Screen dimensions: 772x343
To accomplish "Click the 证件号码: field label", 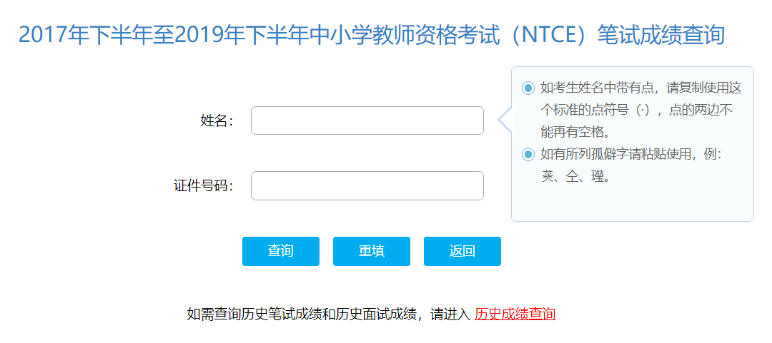I will [x=203, y=185].
